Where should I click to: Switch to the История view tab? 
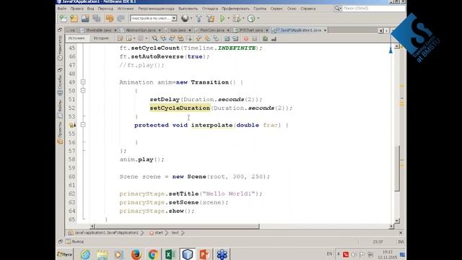tap(101, 38)
